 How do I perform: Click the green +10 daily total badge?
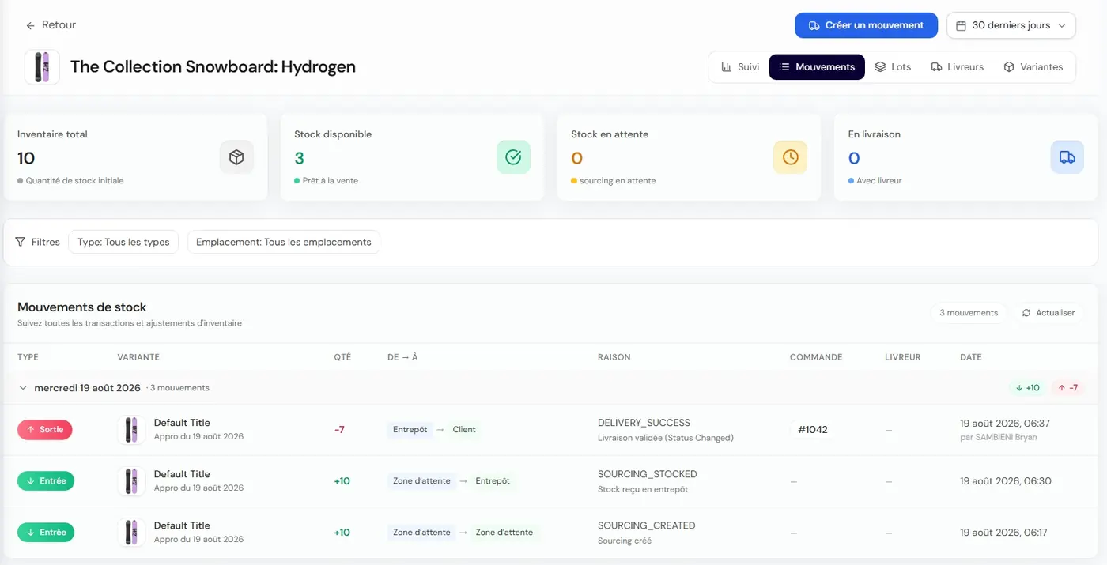tap(1027, 388)
